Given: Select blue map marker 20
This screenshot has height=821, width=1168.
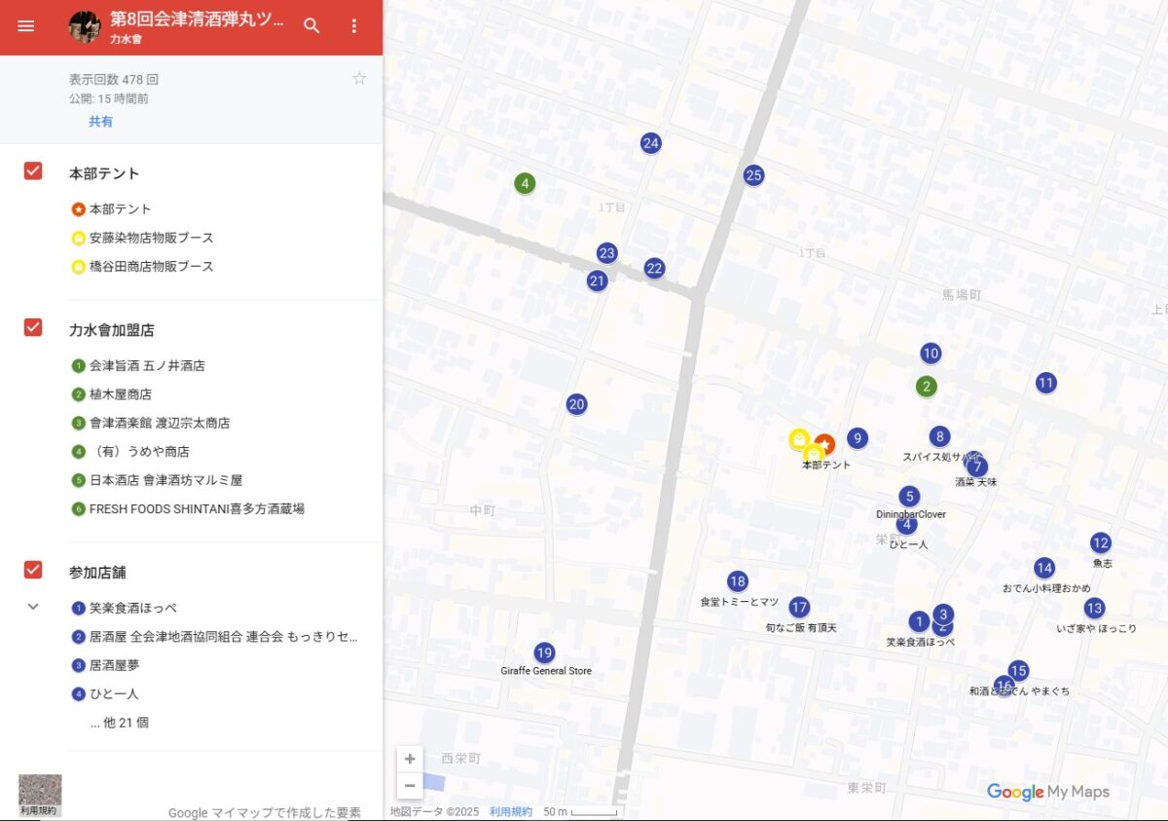Looking at the screenshot, I should click(577, 404).
